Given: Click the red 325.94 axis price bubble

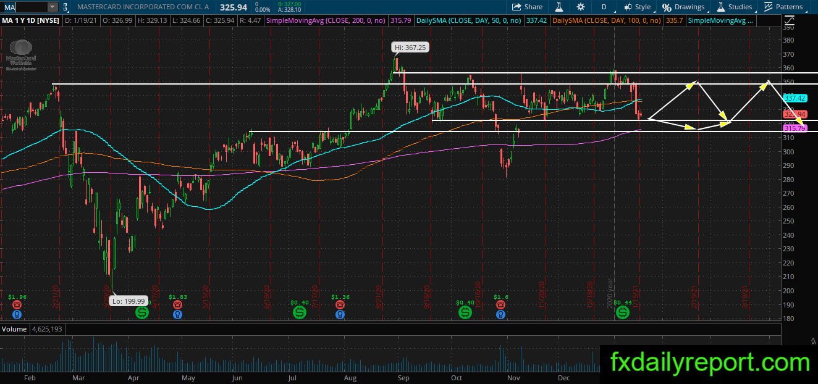Looking at the screenshot, I should [x=795, y=114].
